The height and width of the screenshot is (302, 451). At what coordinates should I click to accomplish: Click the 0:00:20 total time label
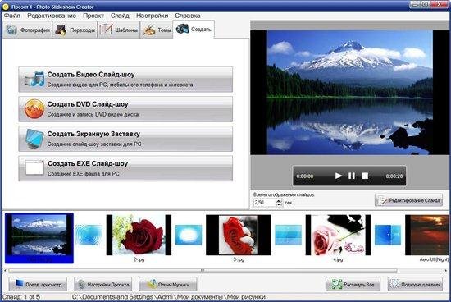394,176
